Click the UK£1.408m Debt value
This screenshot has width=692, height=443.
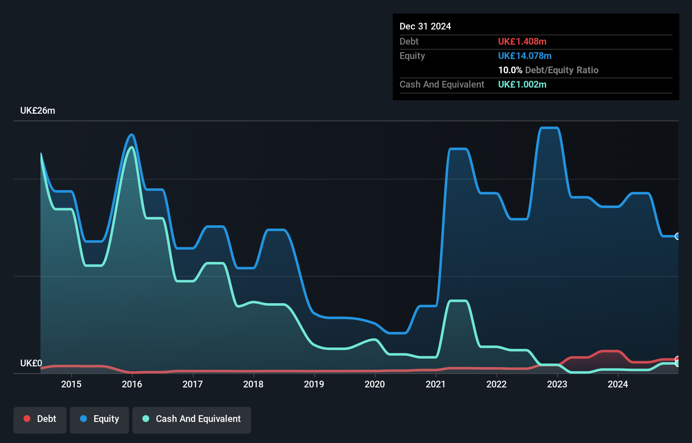pos(522,42)
